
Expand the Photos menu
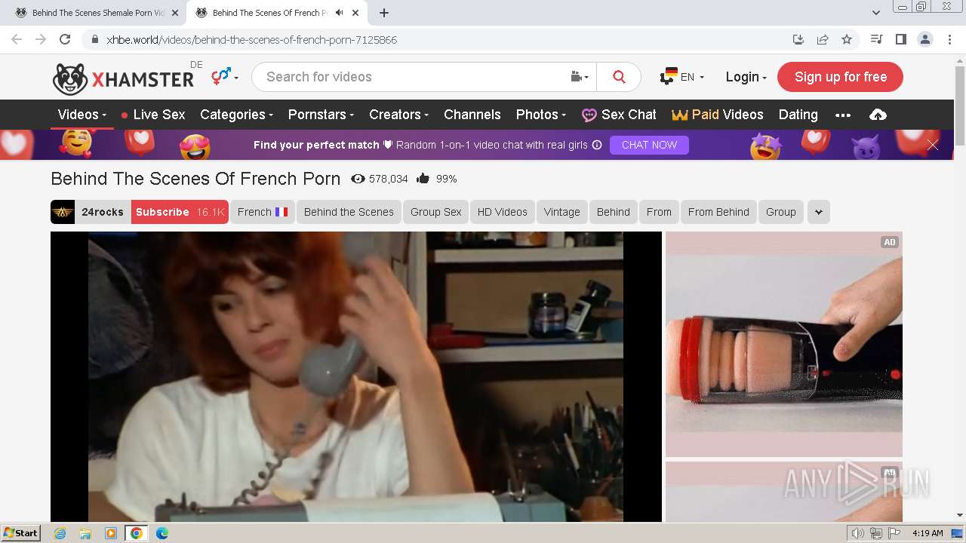click(541, 115)
